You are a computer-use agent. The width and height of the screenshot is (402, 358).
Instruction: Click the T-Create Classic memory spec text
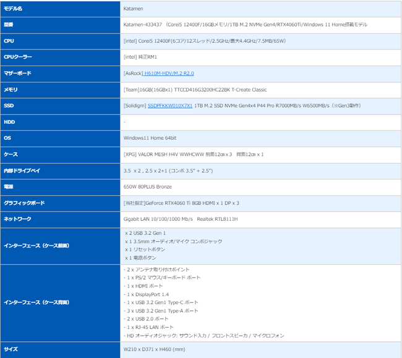(x=195, y=90)
